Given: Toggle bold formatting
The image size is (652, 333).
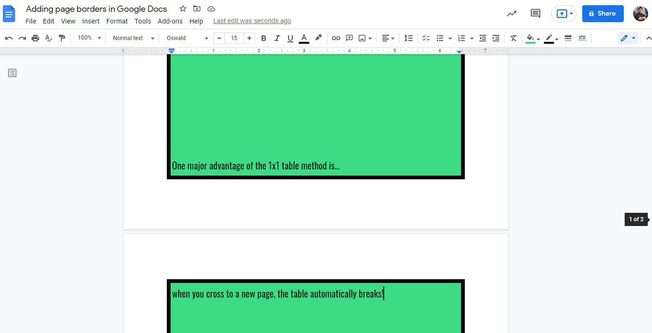Looking at the screenshot, I should [x=264, y=38].
